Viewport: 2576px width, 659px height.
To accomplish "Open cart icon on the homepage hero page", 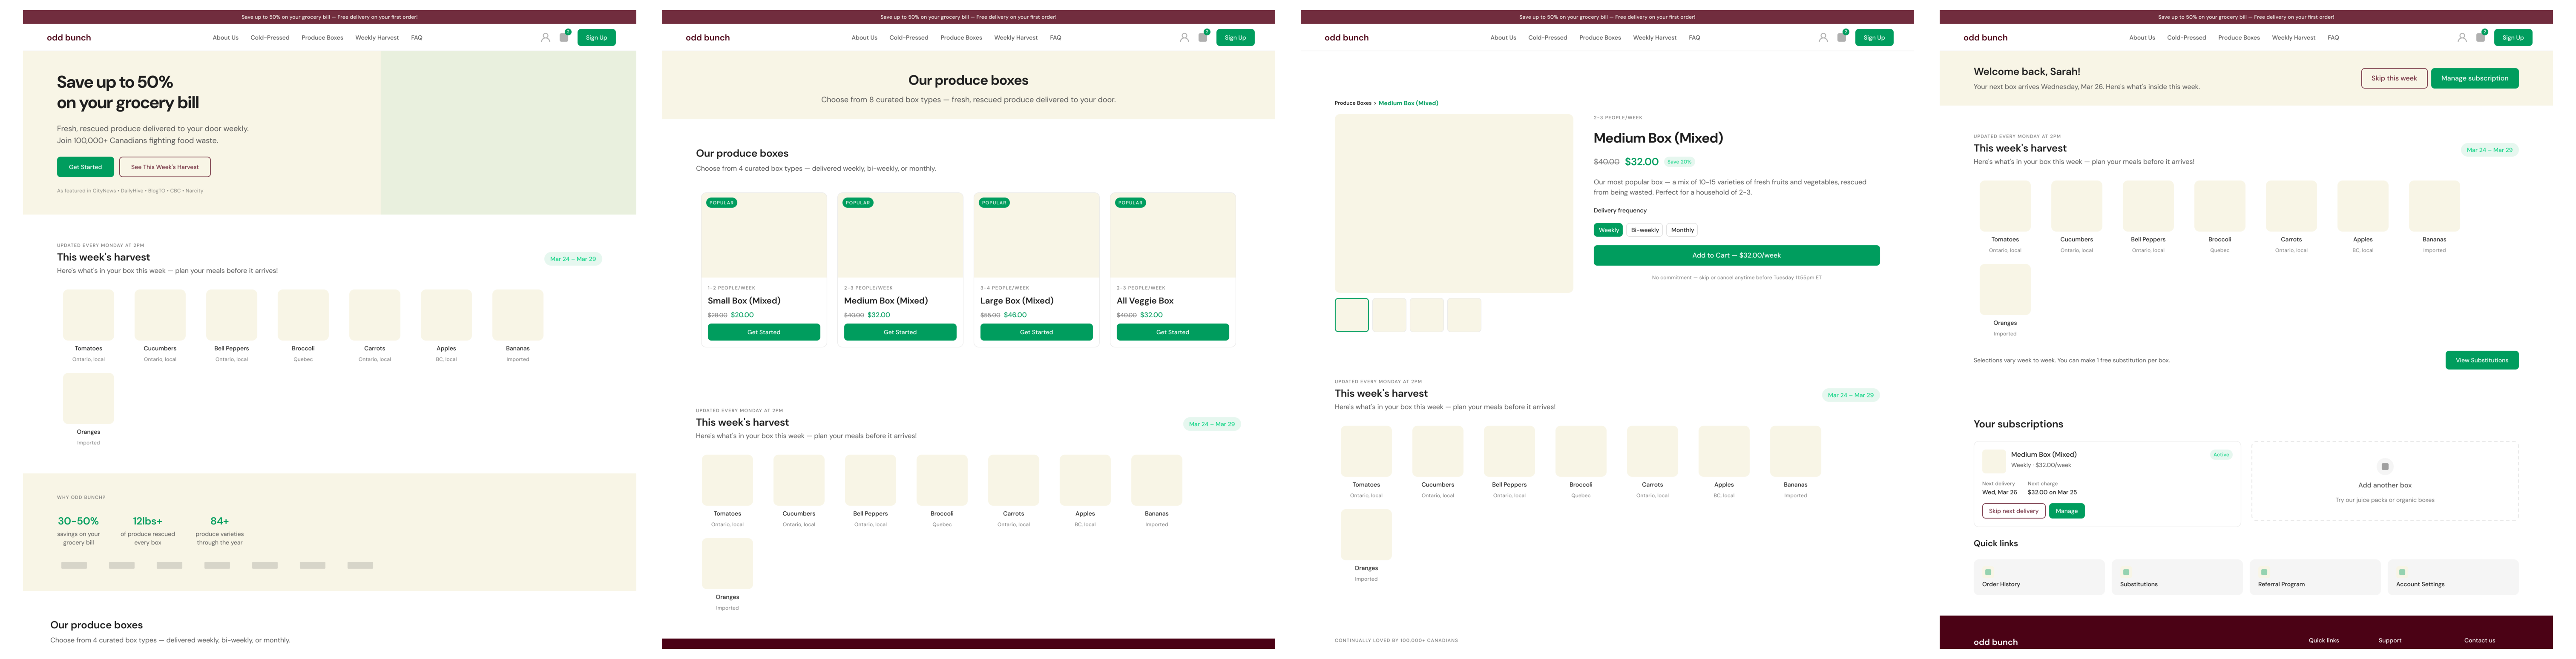I will point(564,37).
